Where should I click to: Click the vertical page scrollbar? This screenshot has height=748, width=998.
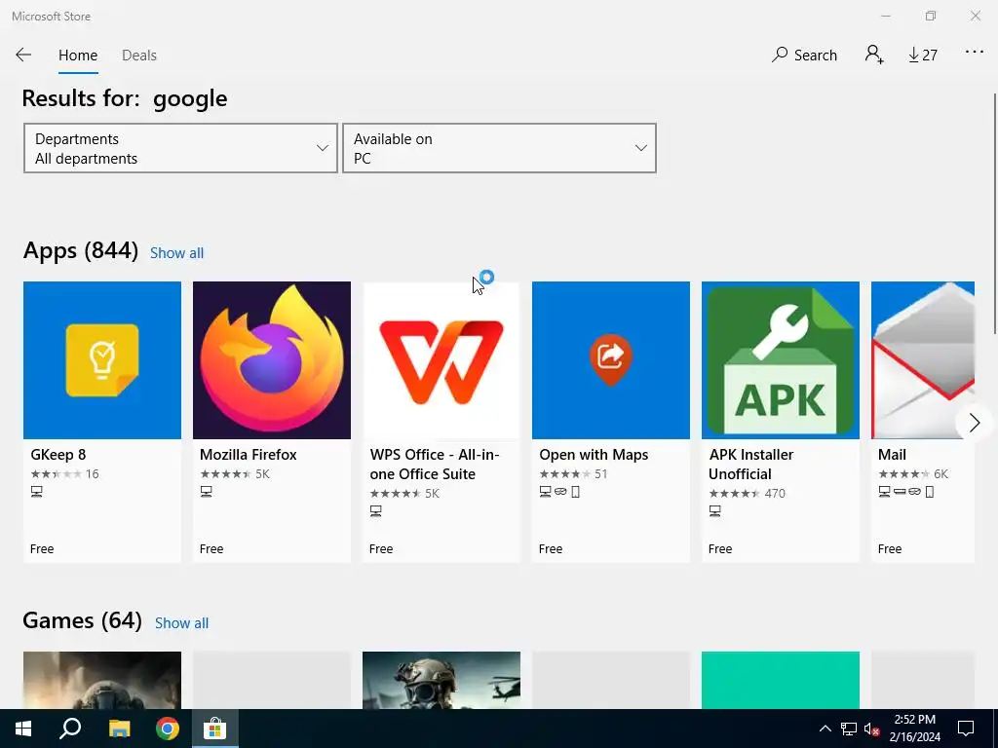(995, 213)
